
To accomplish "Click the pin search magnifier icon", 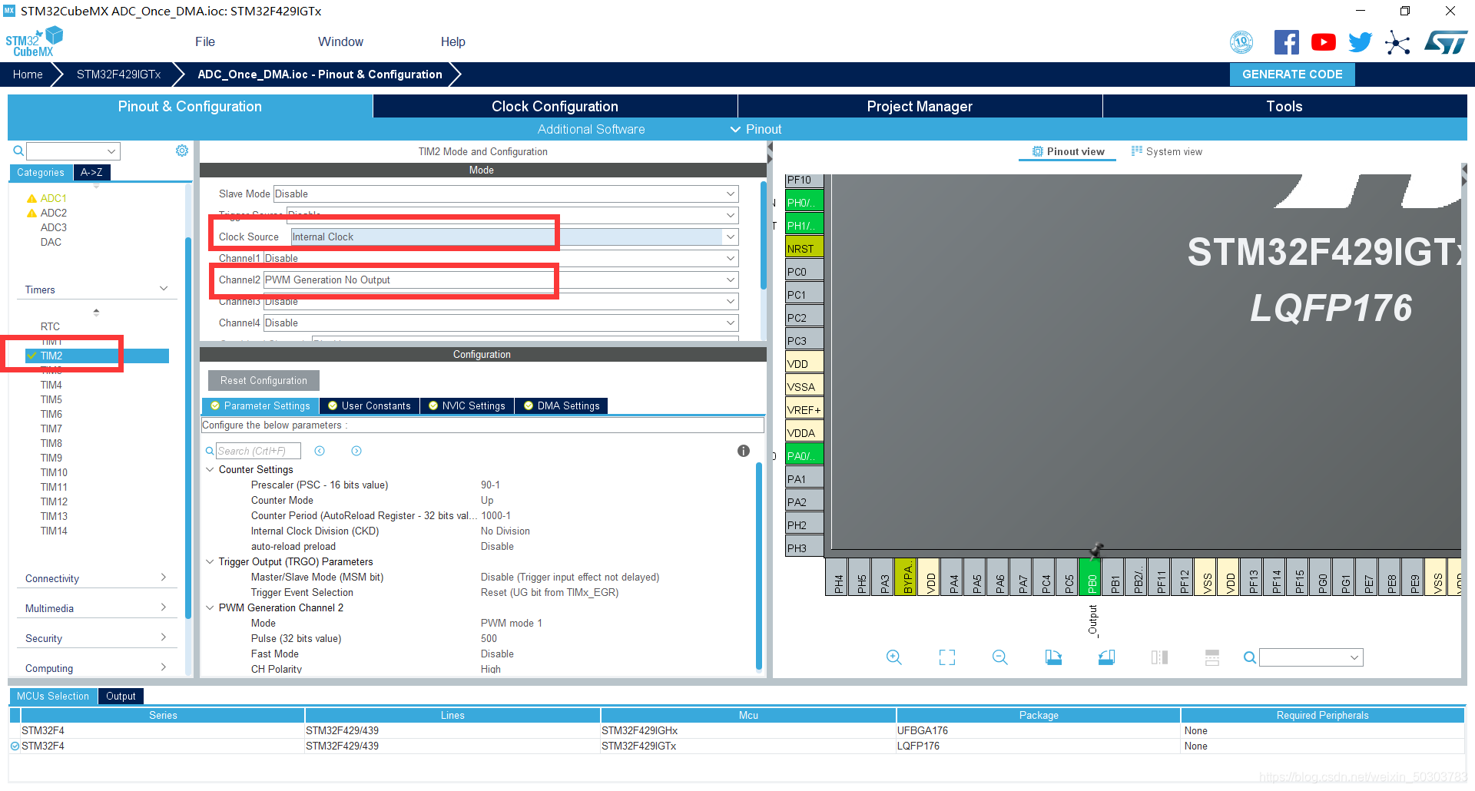I will point(1250,657).
